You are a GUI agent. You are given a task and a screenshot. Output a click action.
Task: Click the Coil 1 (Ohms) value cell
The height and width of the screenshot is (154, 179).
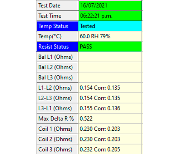[110, 129]
